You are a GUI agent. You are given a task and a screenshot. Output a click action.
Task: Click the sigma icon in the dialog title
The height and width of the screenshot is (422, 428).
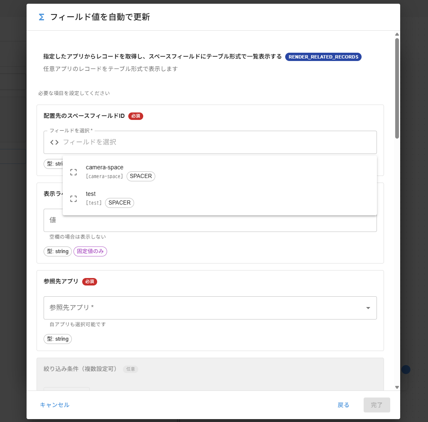point(41,17)
